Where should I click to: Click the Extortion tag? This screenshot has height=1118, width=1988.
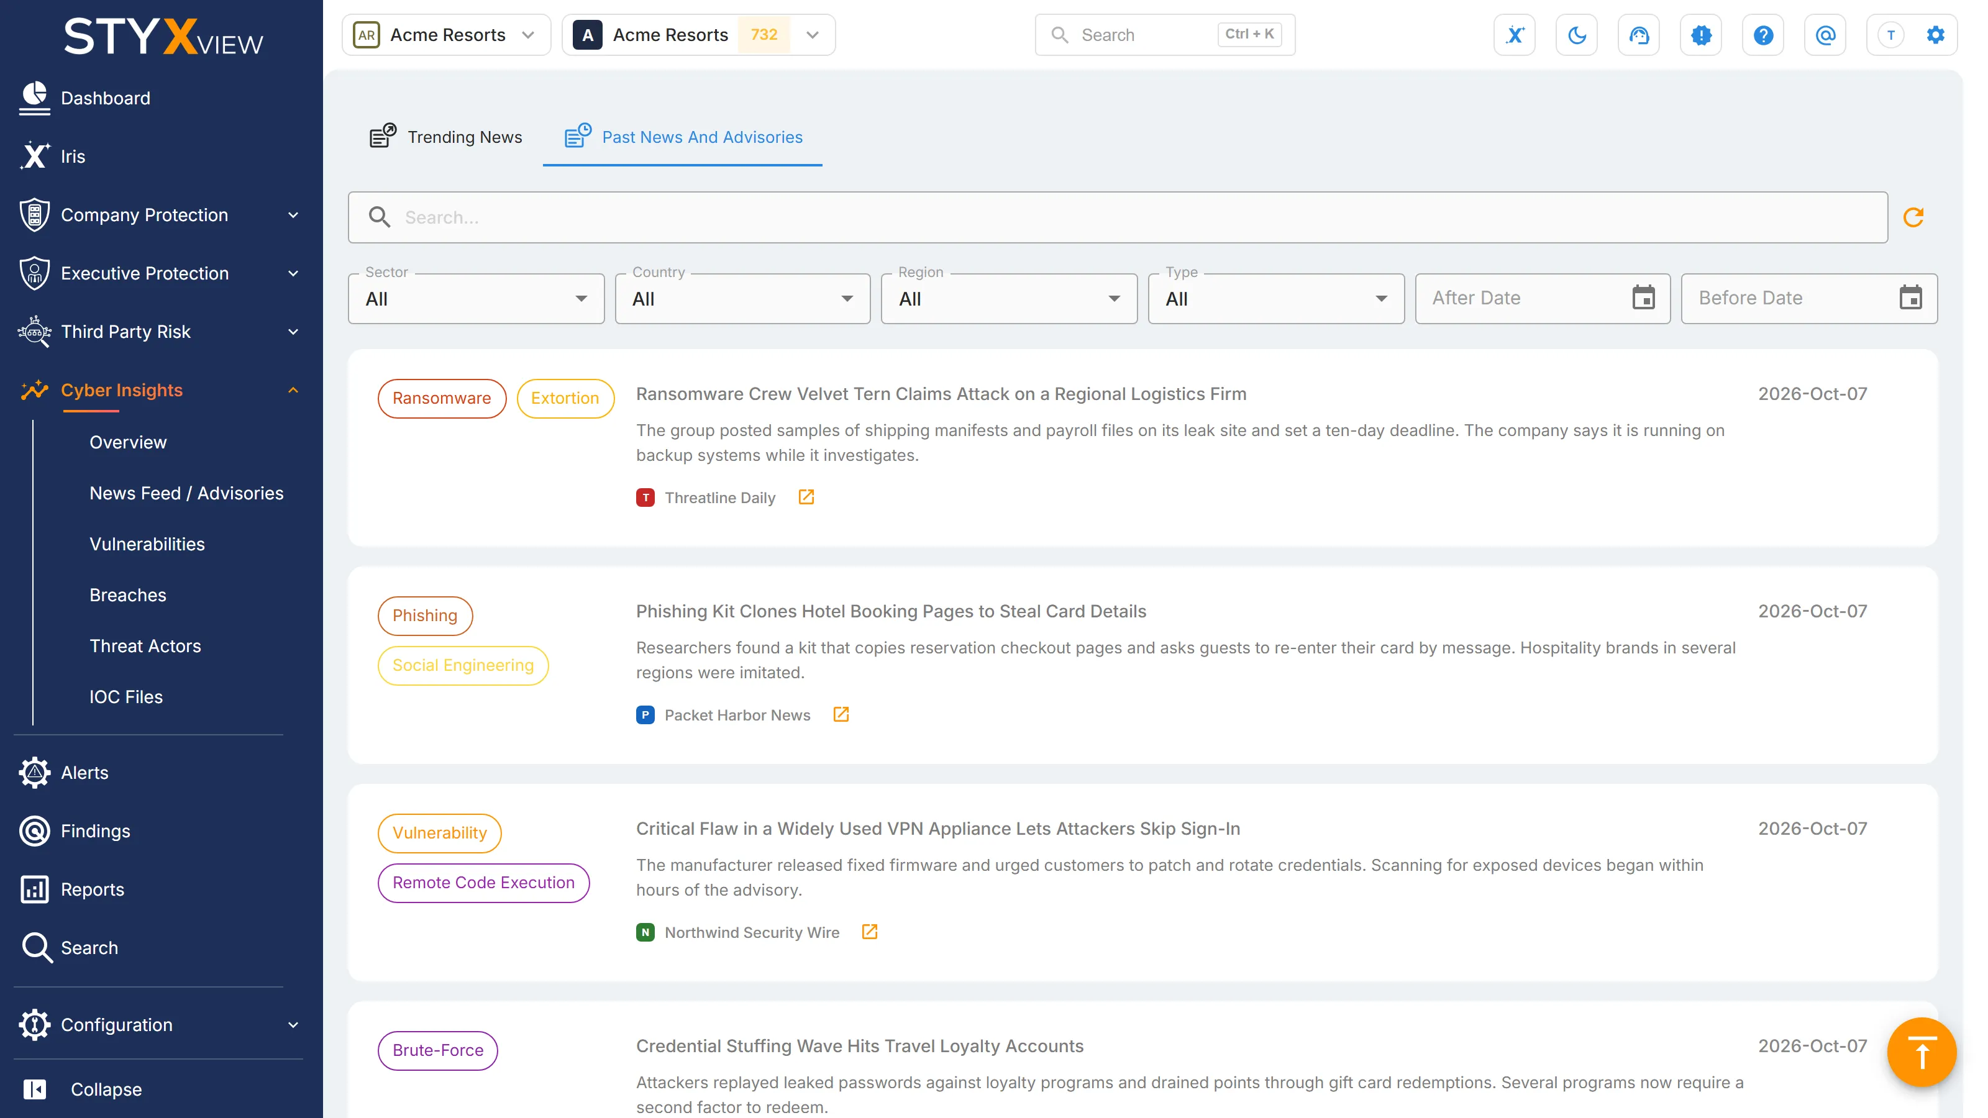(x=565, y=398)
